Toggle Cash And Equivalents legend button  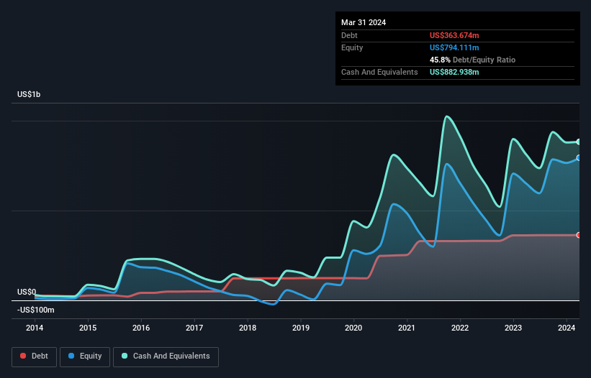click(x=166, y=356)
